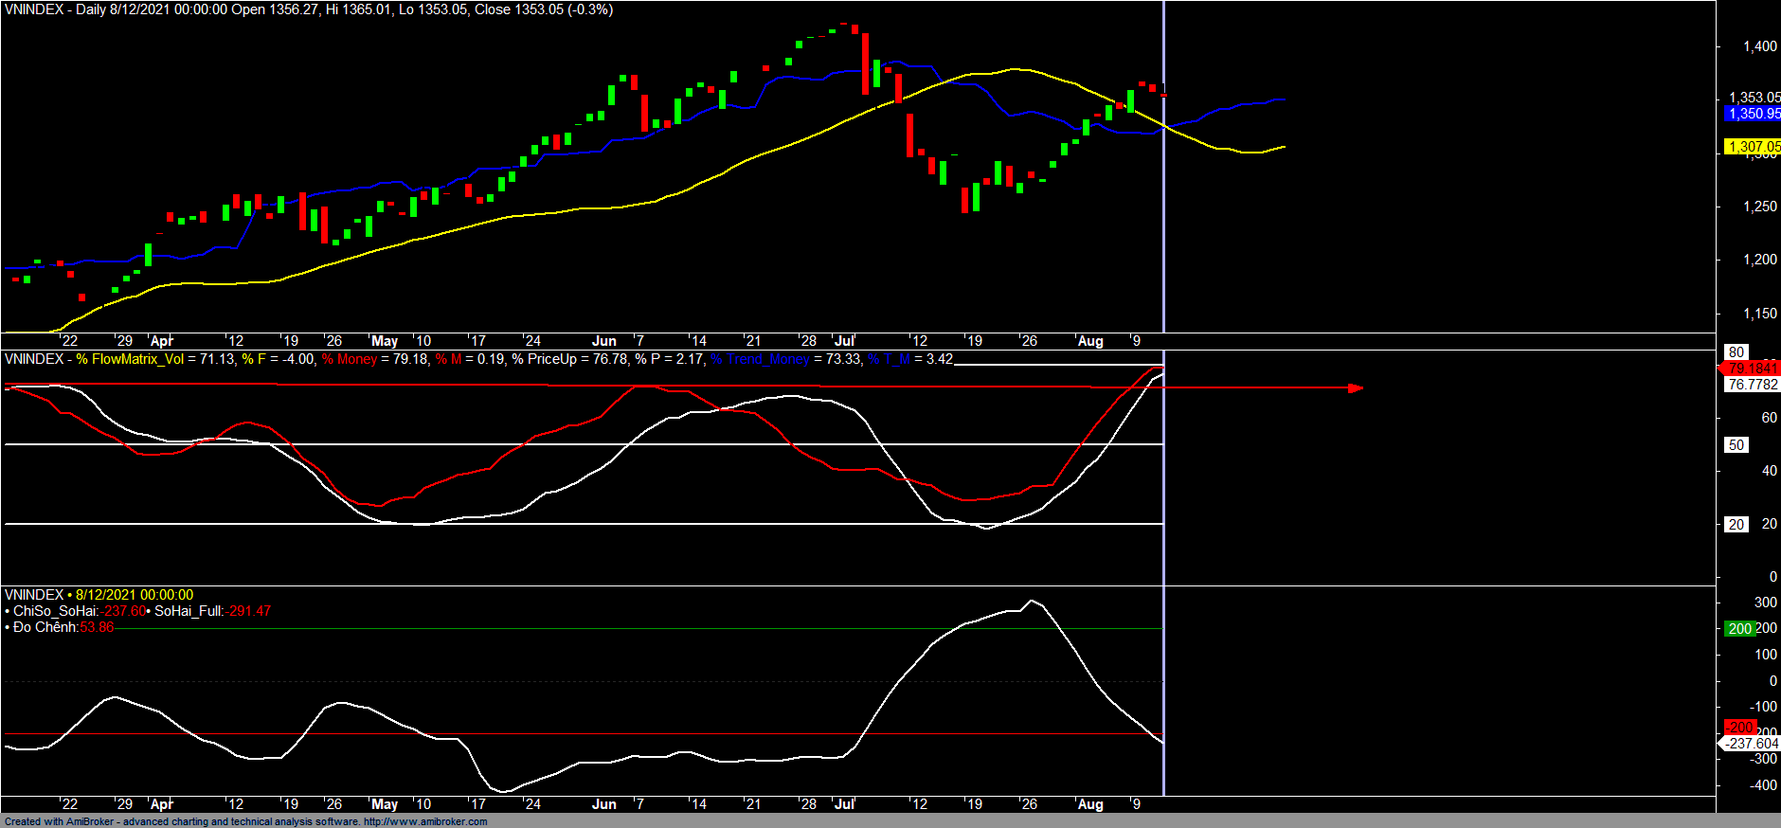
Task: Click the -237.604 value marker
Action: point(1751,744)
